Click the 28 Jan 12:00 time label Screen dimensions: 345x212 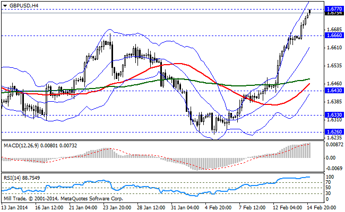[x=151, y=208]
